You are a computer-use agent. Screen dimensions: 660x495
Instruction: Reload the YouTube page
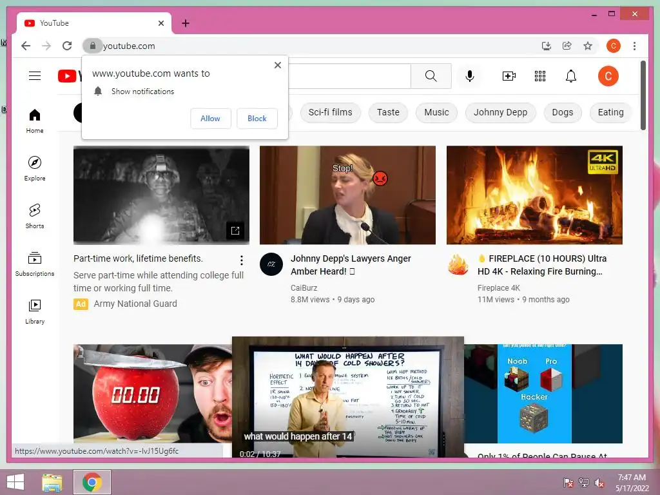tap(67, 46)
